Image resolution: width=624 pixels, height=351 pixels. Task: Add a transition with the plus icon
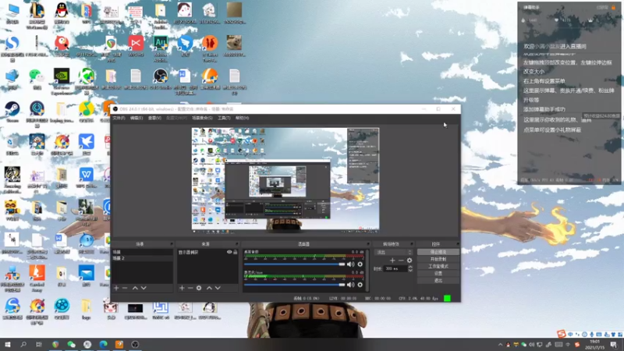tap(392, 261)
